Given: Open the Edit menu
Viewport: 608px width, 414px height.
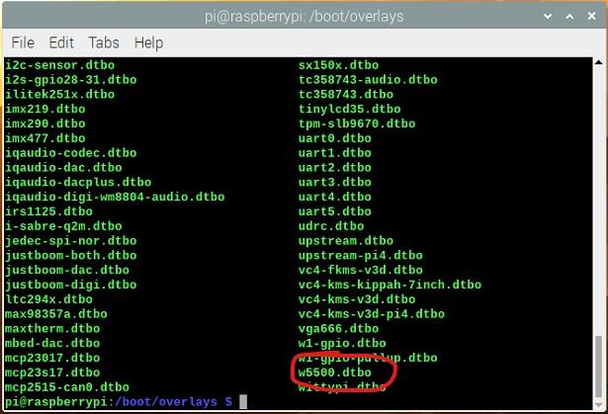Looking at the screenshot, I should tap(61, 42).
